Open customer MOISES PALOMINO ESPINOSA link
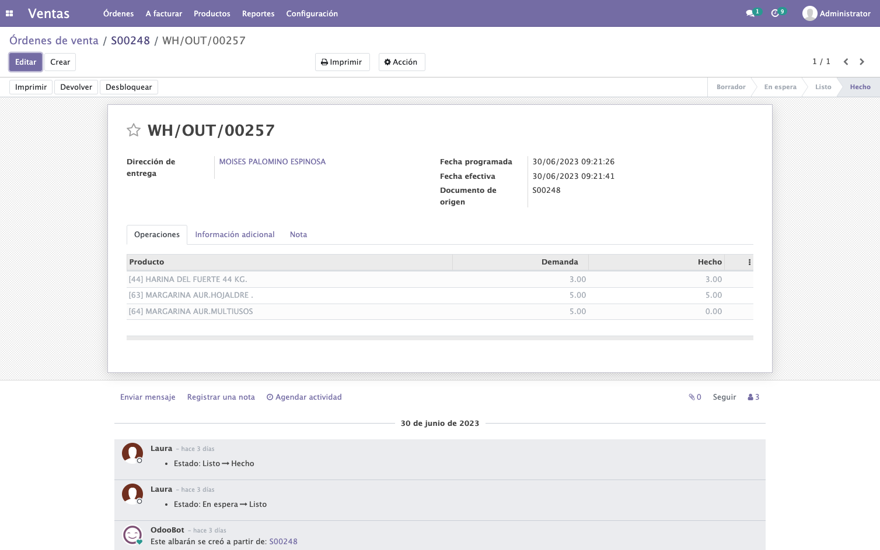880x550 pixels. (273, 162)
